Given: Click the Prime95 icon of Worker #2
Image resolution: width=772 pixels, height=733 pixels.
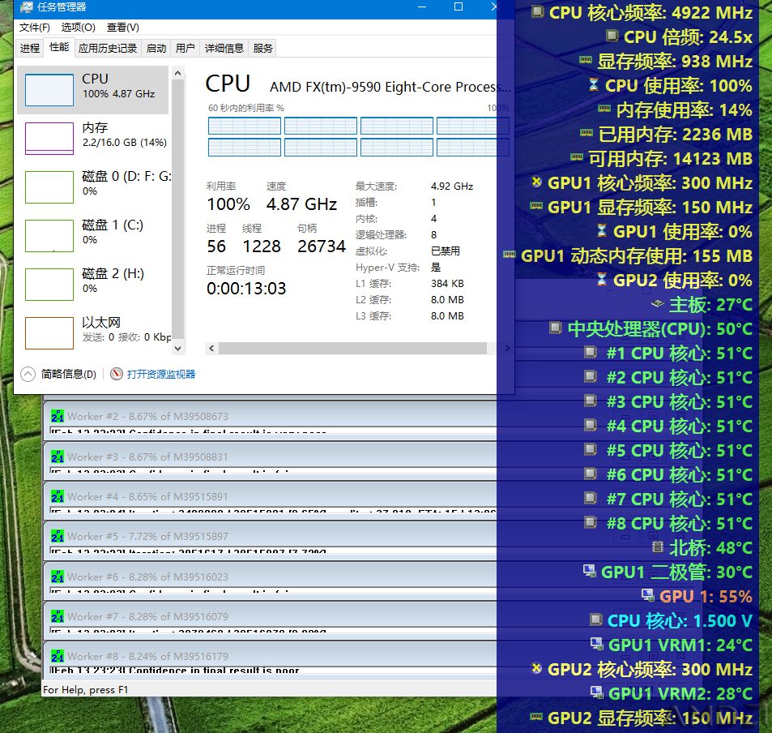Looking at the screenshot, I should [x=58, y=417].
